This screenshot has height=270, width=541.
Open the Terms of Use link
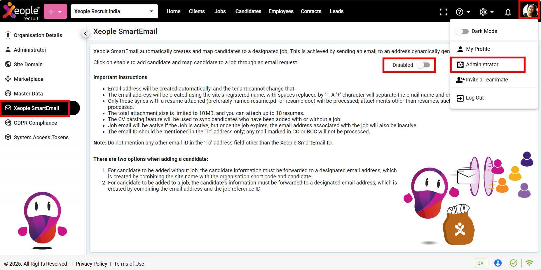(x=129, y=264)
